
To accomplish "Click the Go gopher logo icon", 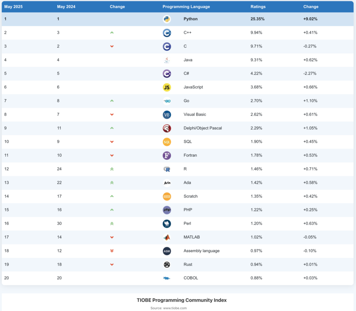I will [x=167, y=101].
